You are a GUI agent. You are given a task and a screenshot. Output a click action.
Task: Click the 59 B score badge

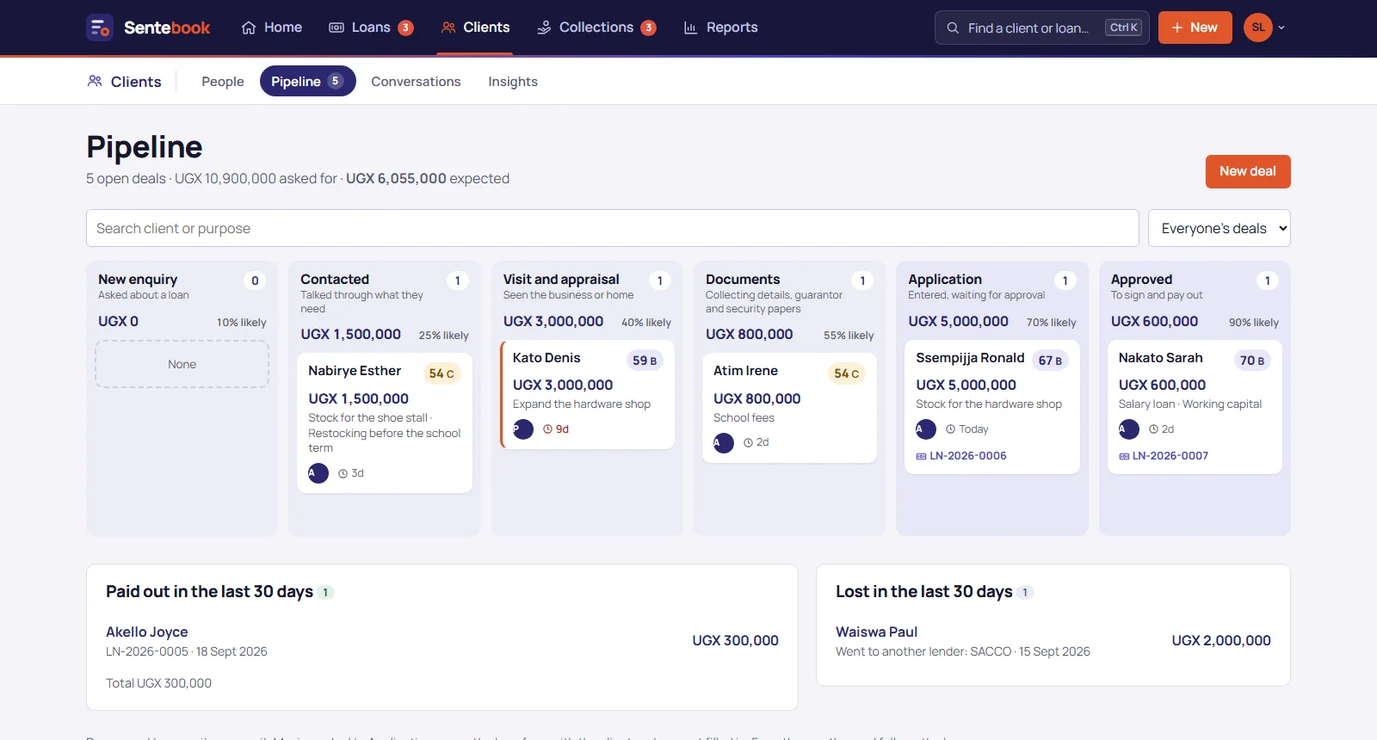point(645,361)
